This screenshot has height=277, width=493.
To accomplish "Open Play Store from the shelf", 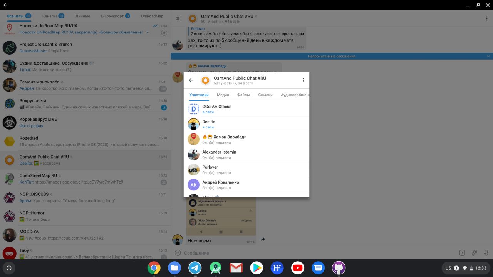I will click(x=257, y=268).
